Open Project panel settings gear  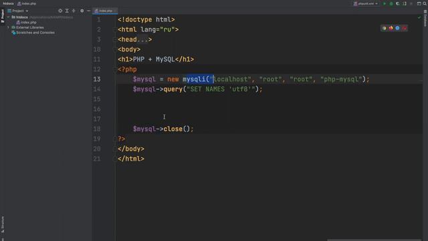[82, 11]
